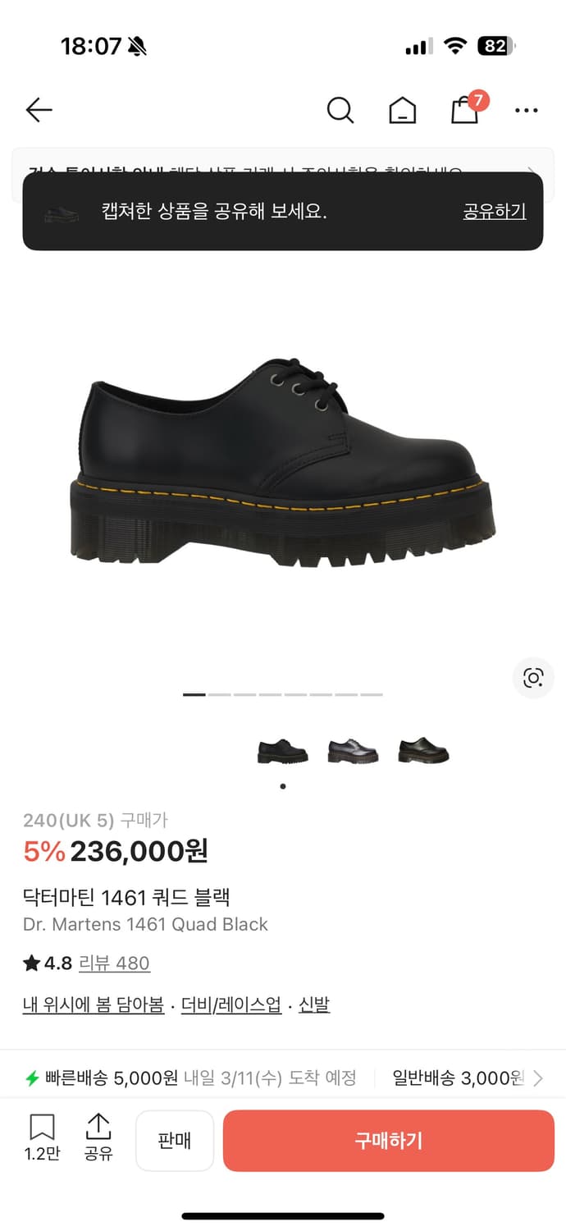Tap the back arrow icon

pos(39,110)
